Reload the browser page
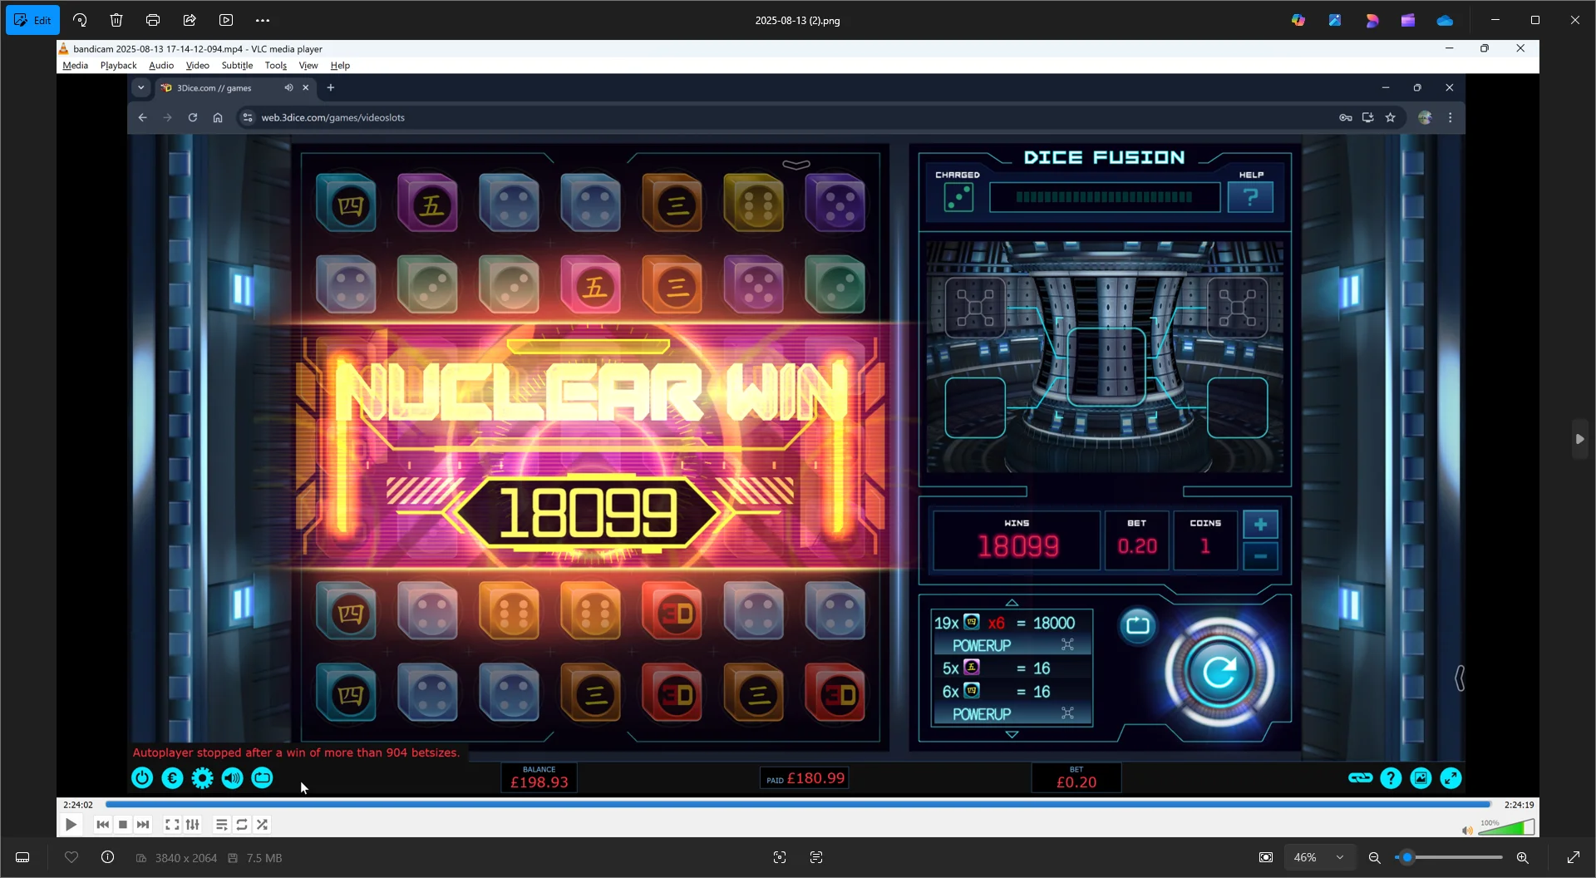 [193, 117]
